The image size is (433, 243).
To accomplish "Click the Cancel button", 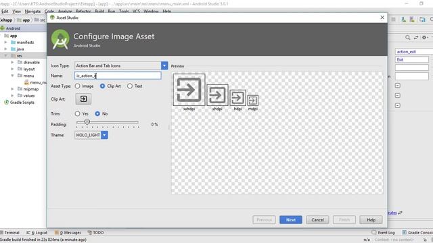I will pyautogui.click(x=317, y=220).
